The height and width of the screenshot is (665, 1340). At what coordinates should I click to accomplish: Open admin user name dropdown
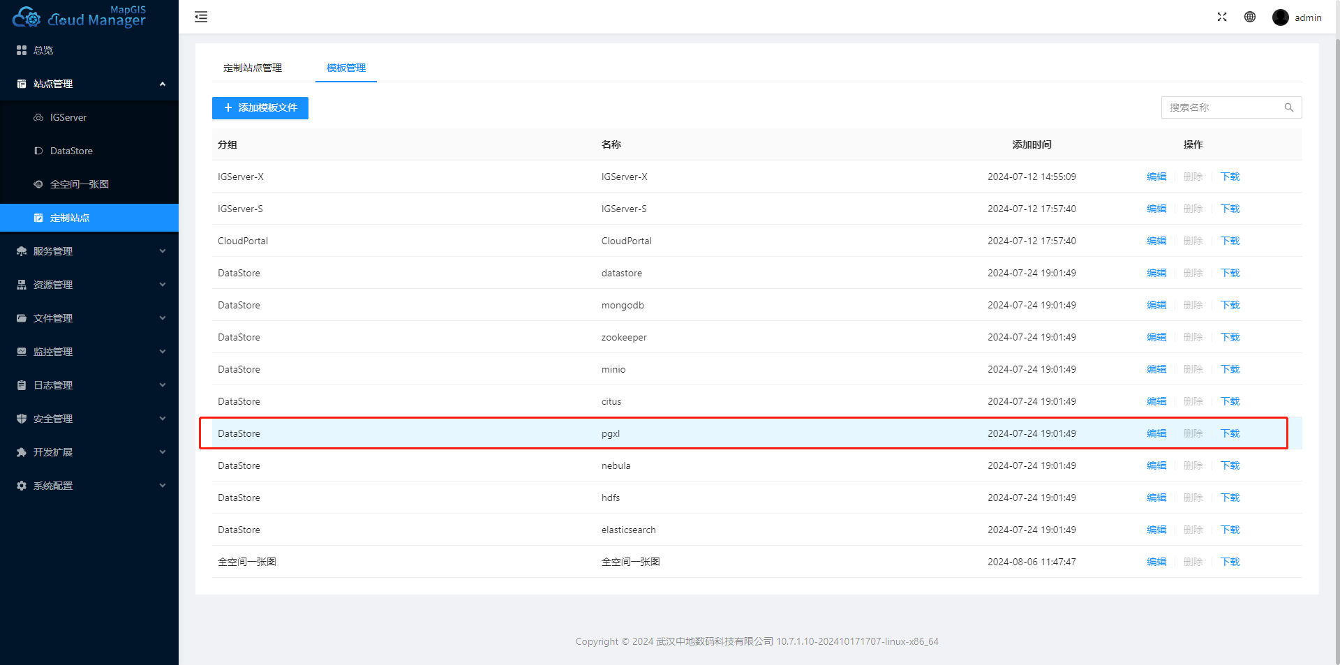(x=1308, y=17)
